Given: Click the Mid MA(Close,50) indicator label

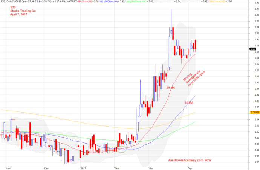Looking at the screenshot, I should tap(108, 2).
